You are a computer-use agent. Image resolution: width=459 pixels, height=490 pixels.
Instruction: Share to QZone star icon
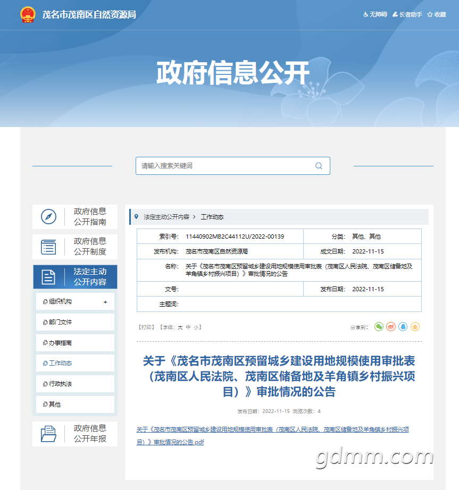point(415,327)
